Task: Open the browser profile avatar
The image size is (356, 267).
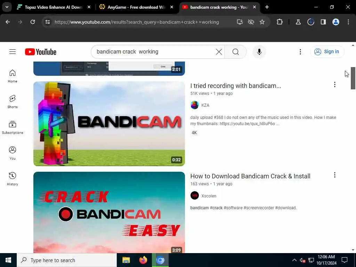Action: tap(336, 22)
